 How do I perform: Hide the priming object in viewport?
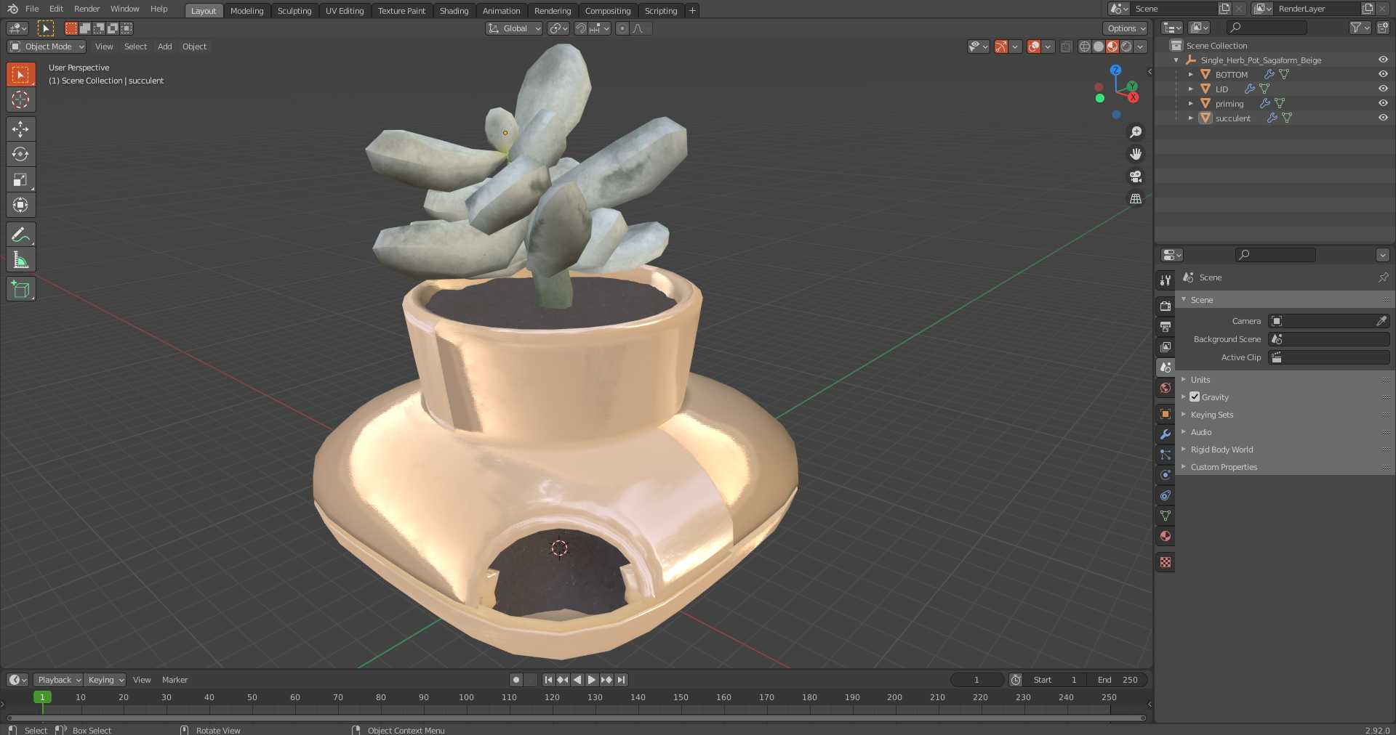1383,103
